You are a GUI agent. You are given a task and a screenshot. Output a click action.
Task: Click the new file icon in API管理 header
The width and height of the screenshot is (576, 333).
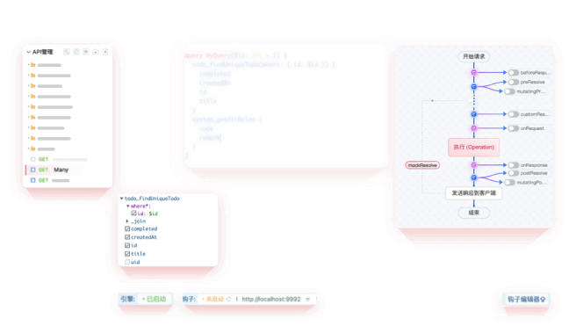click(x=105, y=52)
